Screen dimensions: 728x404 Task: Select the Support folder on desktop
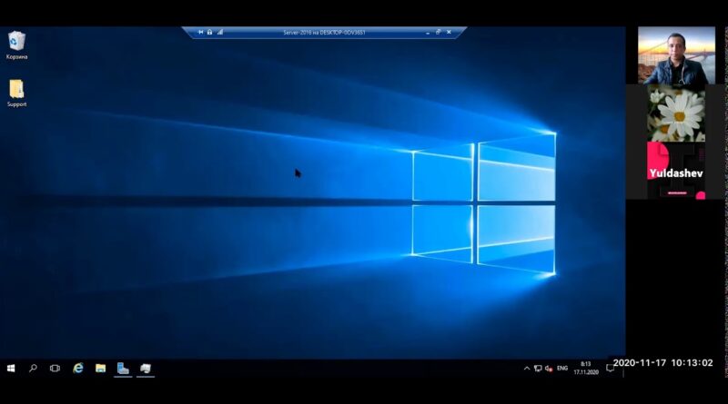16,94
